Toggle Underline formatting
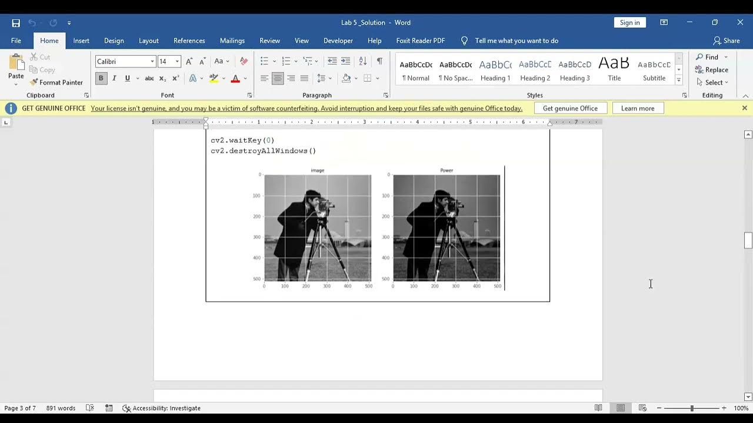This screenshot has height=423, width=753. click(127, 78)
